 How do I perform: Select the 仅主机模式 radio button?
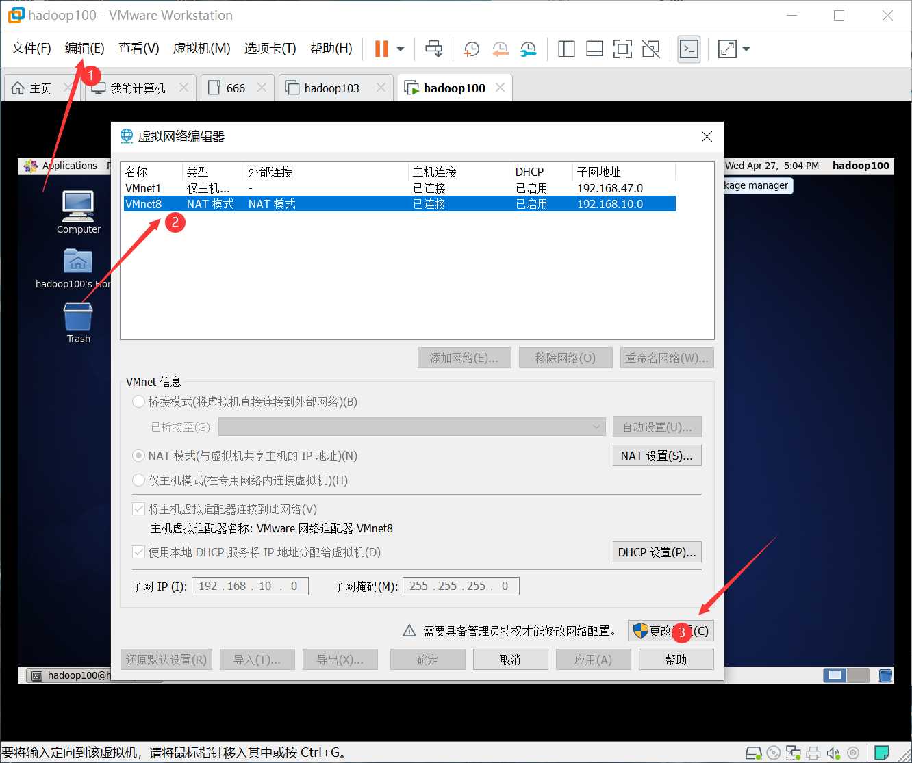point(139,480)
